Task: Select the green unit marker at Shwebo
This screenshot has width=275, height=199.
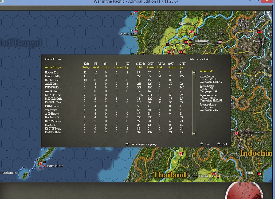Action: [194, 24]
